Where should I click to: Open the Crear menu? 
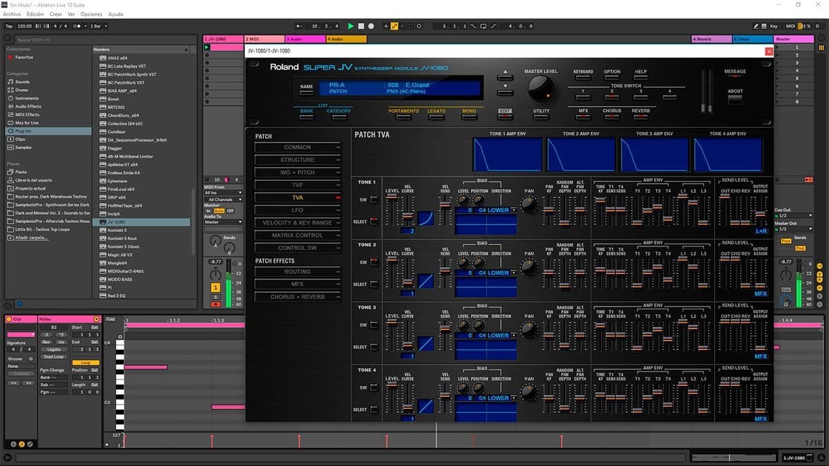tap(55, 14)
